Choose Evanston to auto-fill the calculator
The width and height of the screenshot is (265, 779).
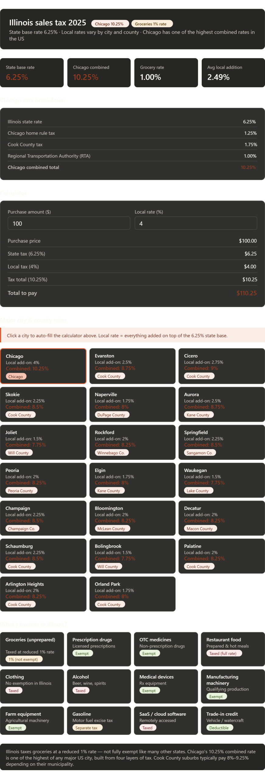(x=132, y=366)
